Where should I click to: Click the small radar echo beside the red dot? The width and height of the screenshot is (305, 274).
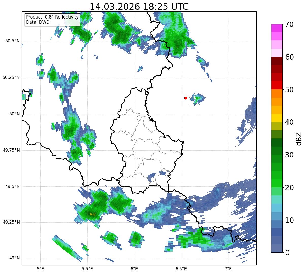click(197, 99)
